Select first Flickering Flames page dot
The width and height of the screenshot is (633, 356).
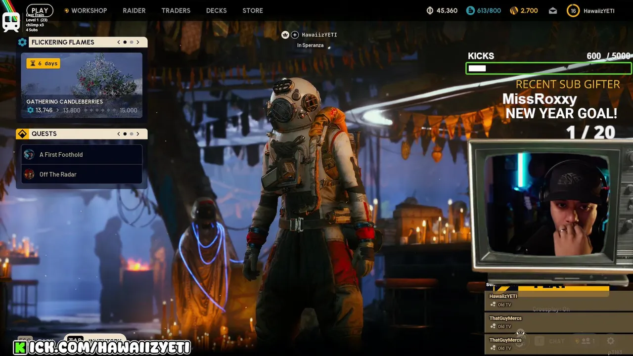point(125,42)
